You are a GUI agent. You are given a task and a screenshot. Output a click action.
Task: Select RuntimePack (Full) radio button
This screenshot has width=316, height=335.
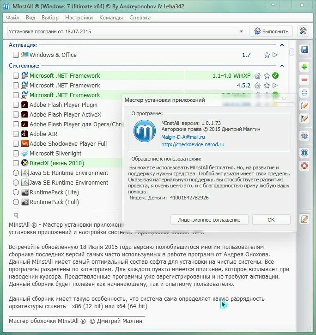(16, 202)
